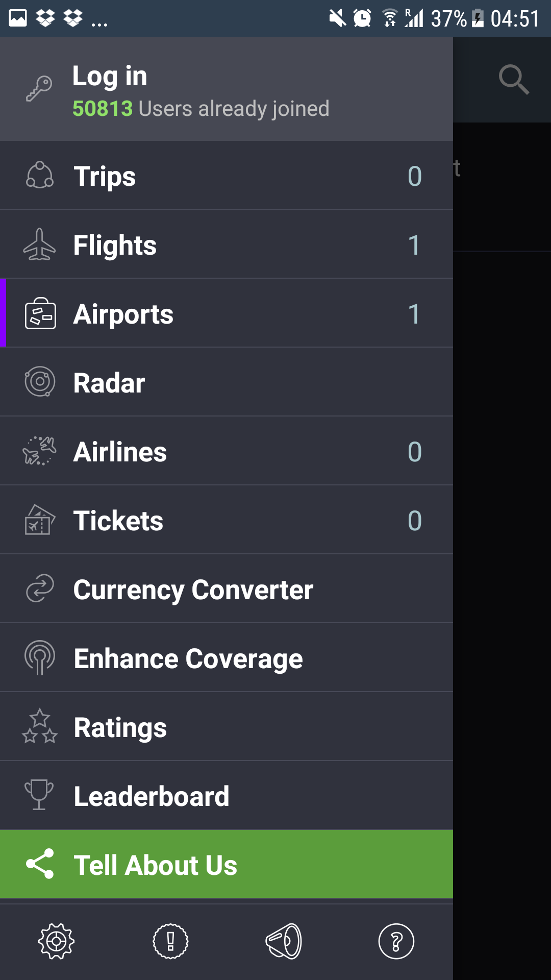Open settings via the gear icon
This screenshot has width=551, height=980.
pyautogui.click(x=56, y=941)
